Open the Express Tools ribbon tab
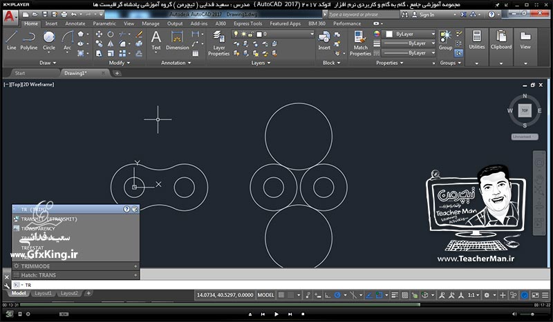 247,23
